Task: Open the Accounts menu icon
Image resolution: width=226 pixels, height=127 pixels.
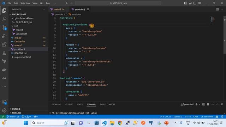Action: (x=4, y=102)
